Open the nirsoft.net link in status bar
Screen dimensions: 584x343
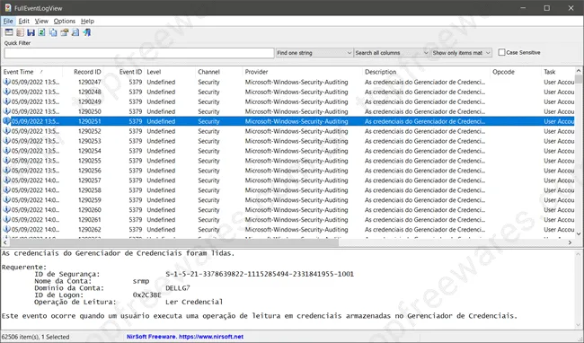click(211, 337)
